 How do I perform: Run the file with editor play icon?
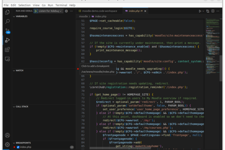point(200,11)
